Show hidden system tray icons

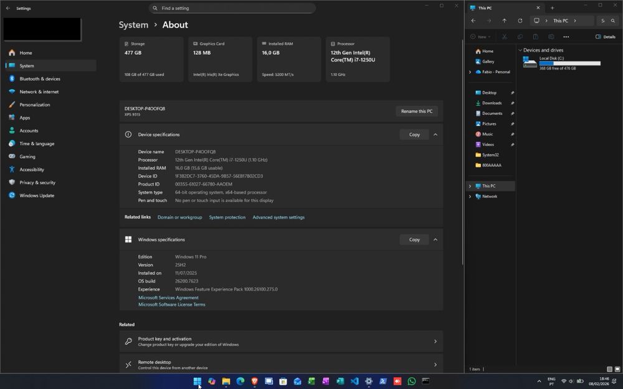tap(539, 382)
